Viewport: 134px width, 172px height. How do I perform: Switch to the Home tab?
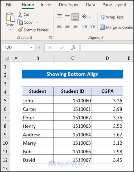coord(28,5)
